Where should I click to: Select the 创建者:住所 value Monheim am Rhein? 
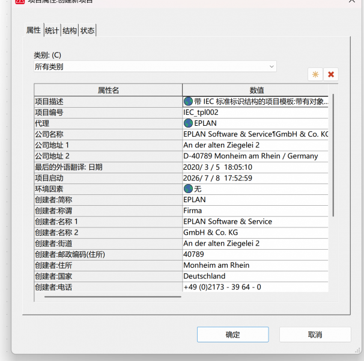pos(255,265)
